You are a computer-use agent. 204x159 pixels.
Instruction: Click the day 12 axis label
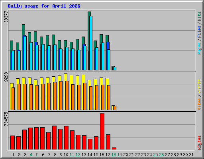tap(78, 155)
